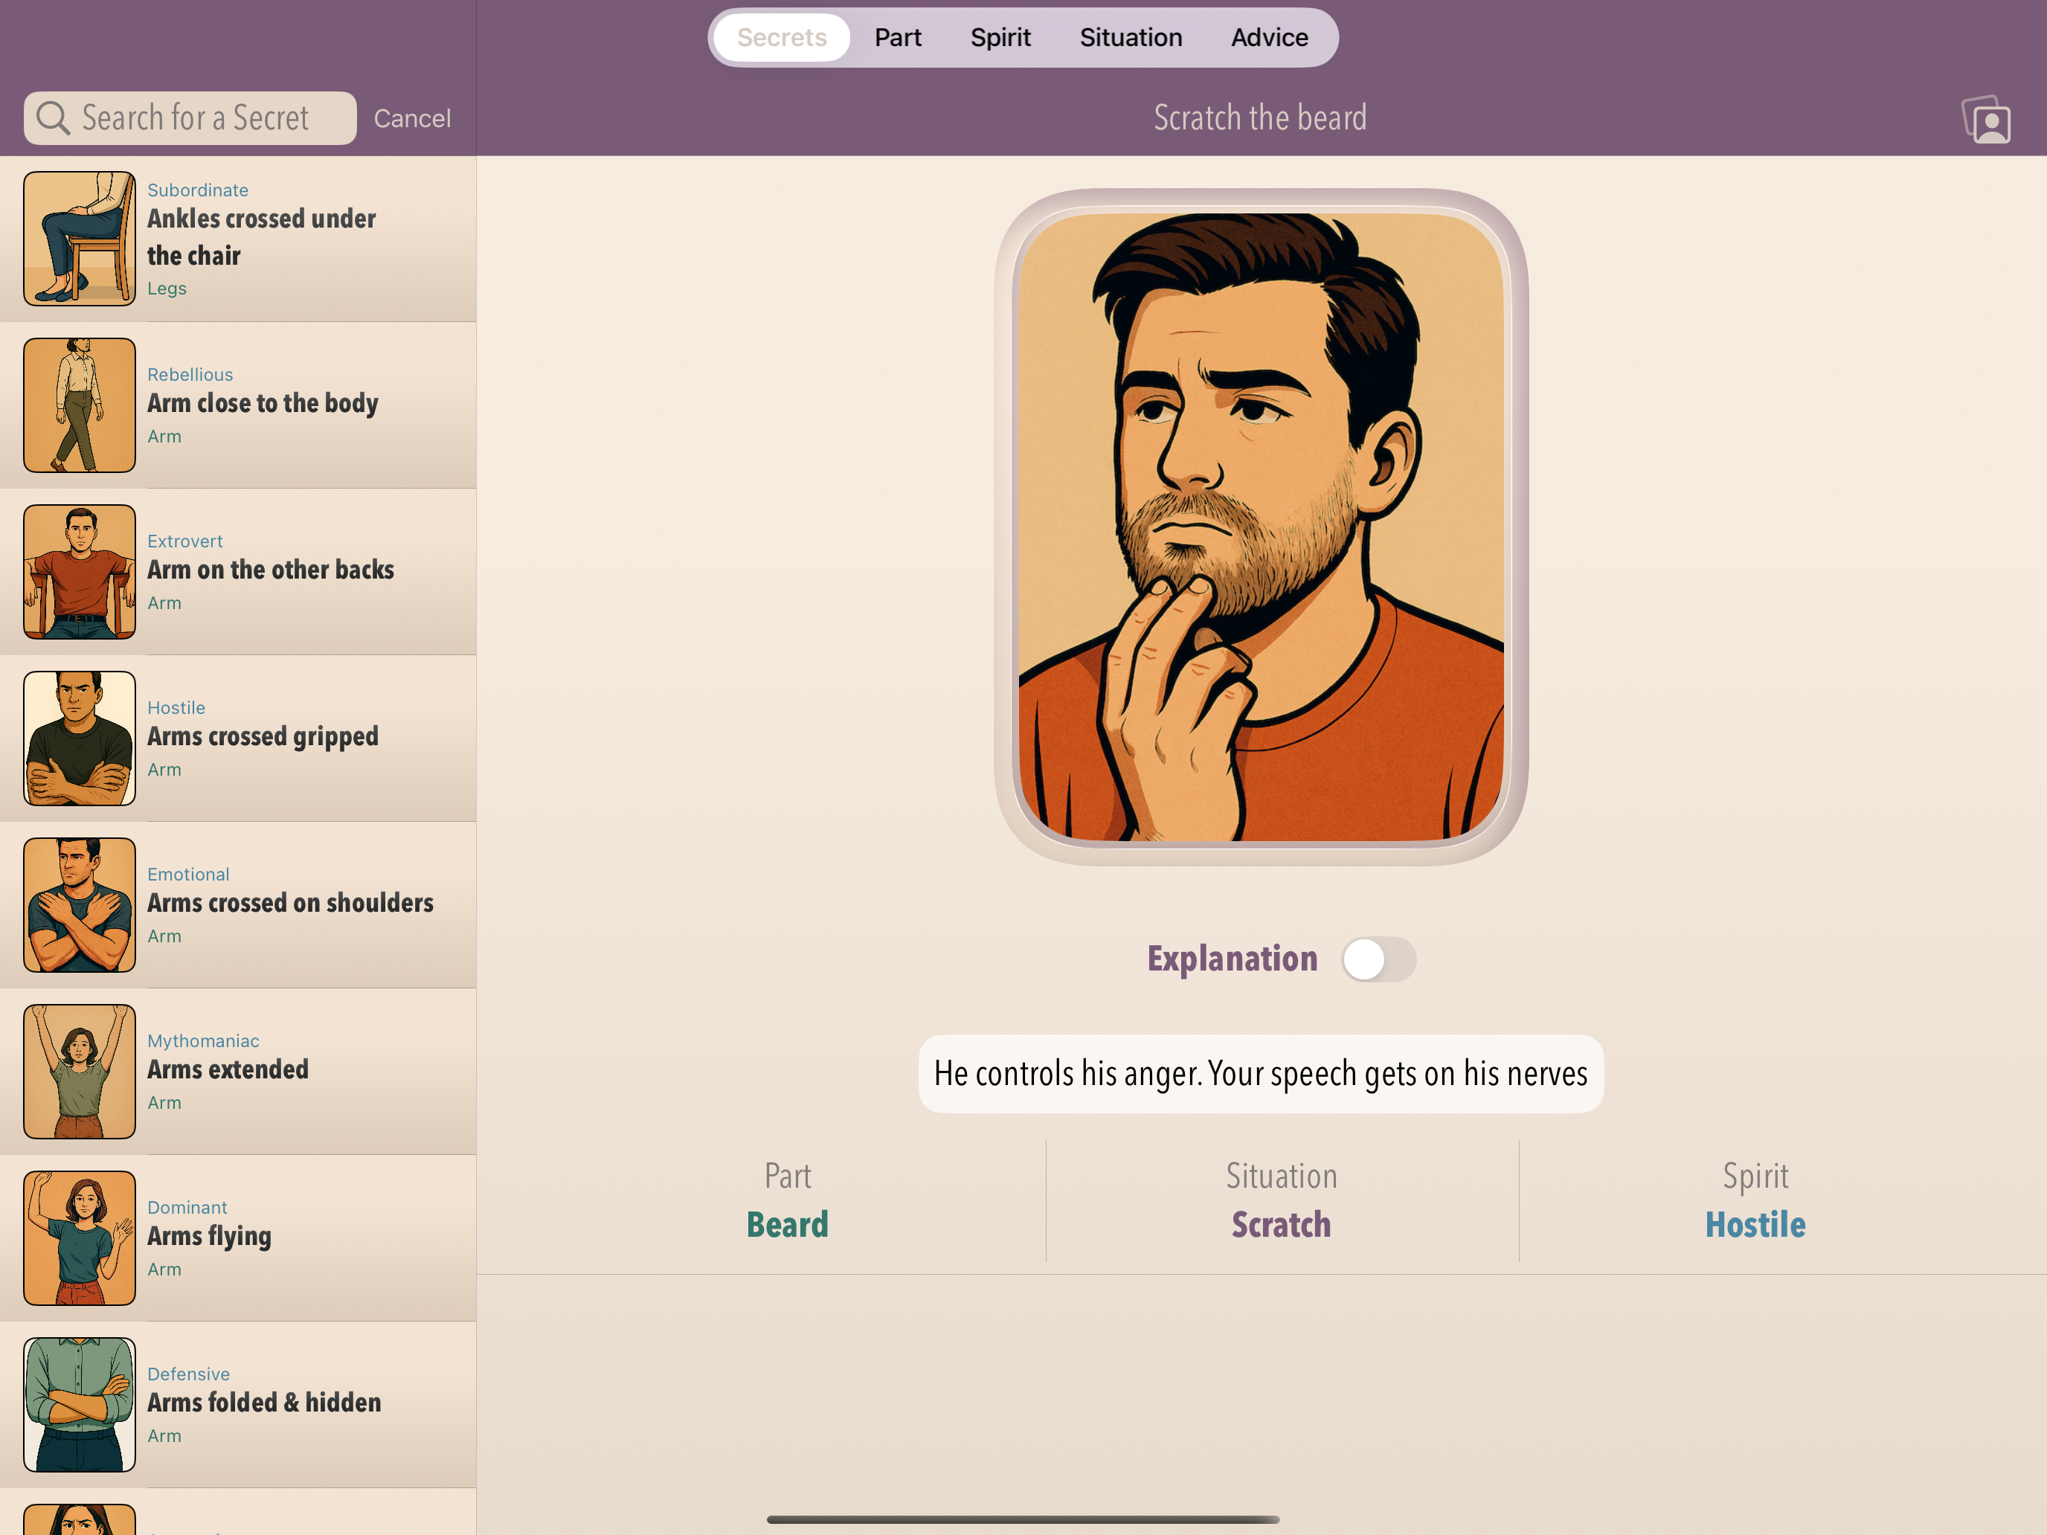Open the 'Ankles crossed under the chair' title

[262, 236]
